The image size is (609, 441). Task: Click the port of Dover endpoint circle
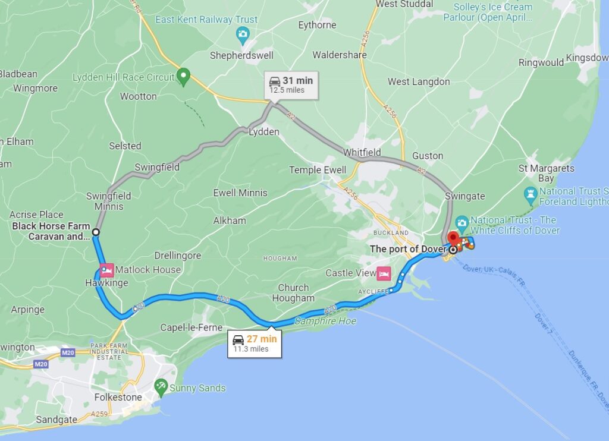click(453, 250)
